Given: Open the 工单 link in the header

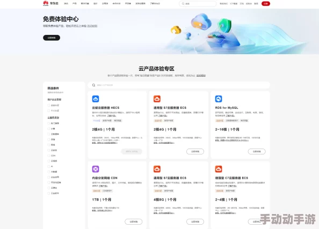Looking at the screenshot, I should click(242, 4).
